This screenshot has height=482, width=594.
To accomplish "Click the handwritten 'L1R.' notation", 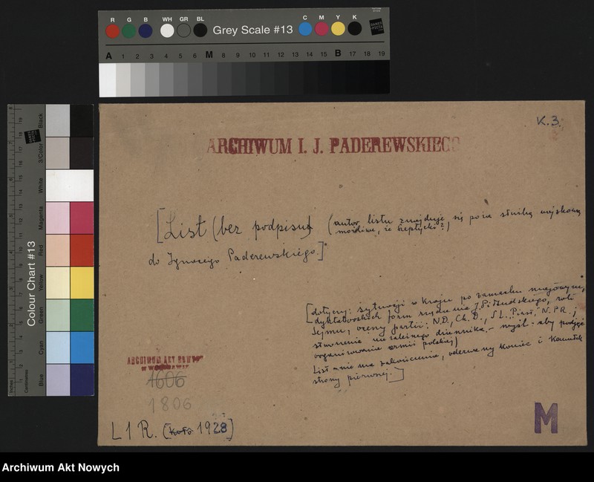I will 134,430.
